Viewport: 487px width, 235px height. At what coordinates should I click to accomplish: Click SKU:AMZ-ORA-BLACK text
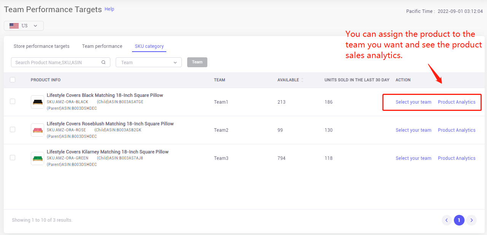click(67, 102)
